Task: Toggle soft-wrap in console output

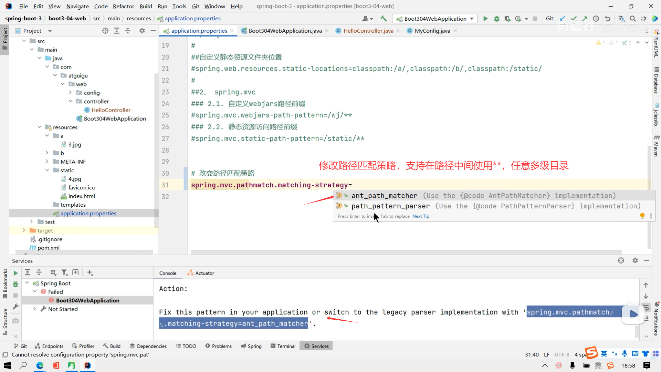Action: pos(646,307)
